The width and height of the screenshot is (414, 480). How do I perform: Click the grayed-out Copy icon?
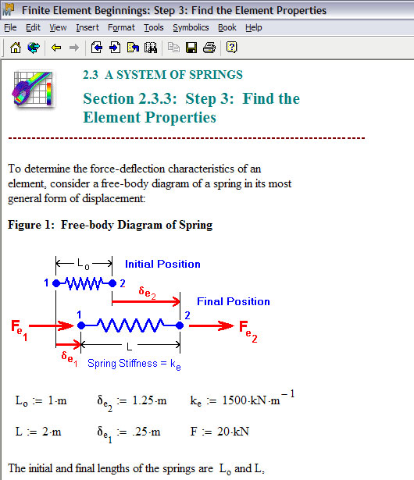click(x=173, y=48)
